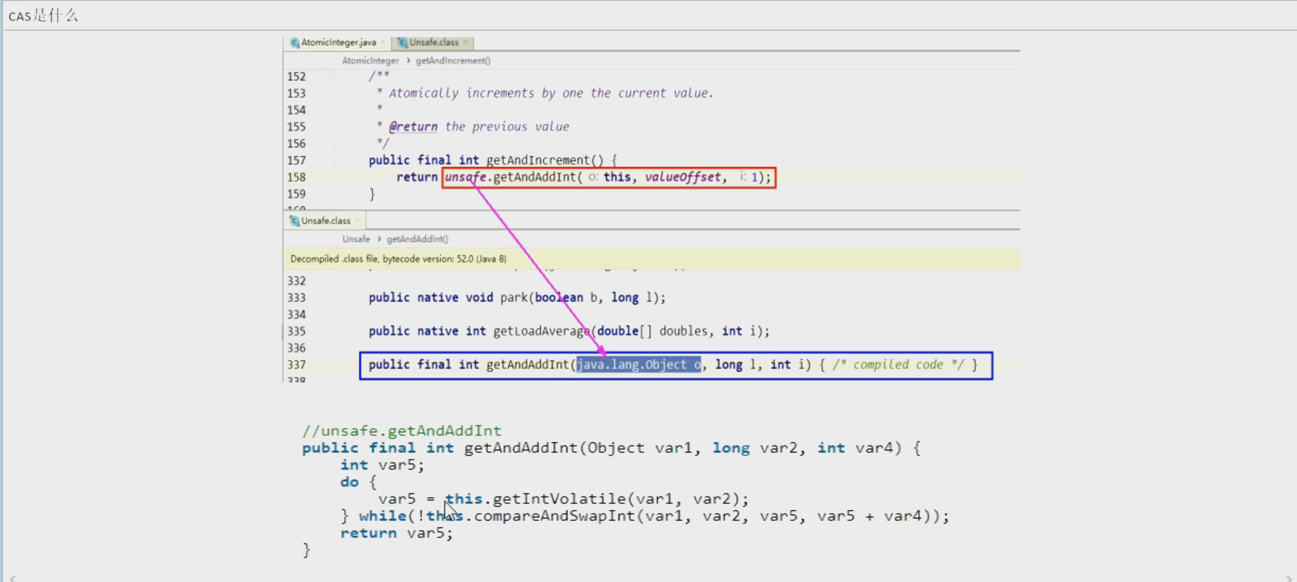Click the Unsafe breadcrumb in lower pane
This screenshot has height=582, width=1297.
356,239
